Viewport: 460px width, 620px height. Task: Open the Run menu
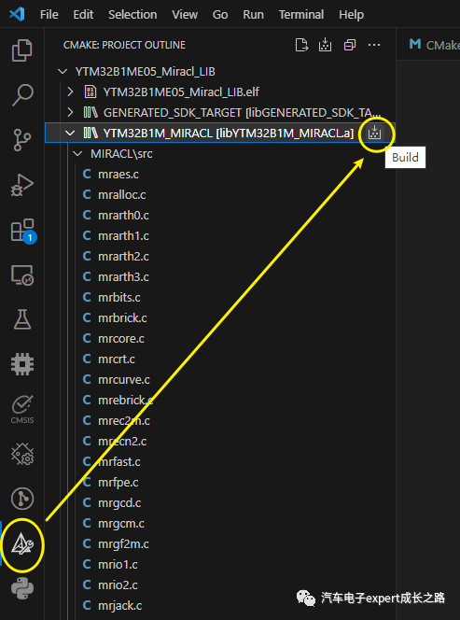click(253, 15)
